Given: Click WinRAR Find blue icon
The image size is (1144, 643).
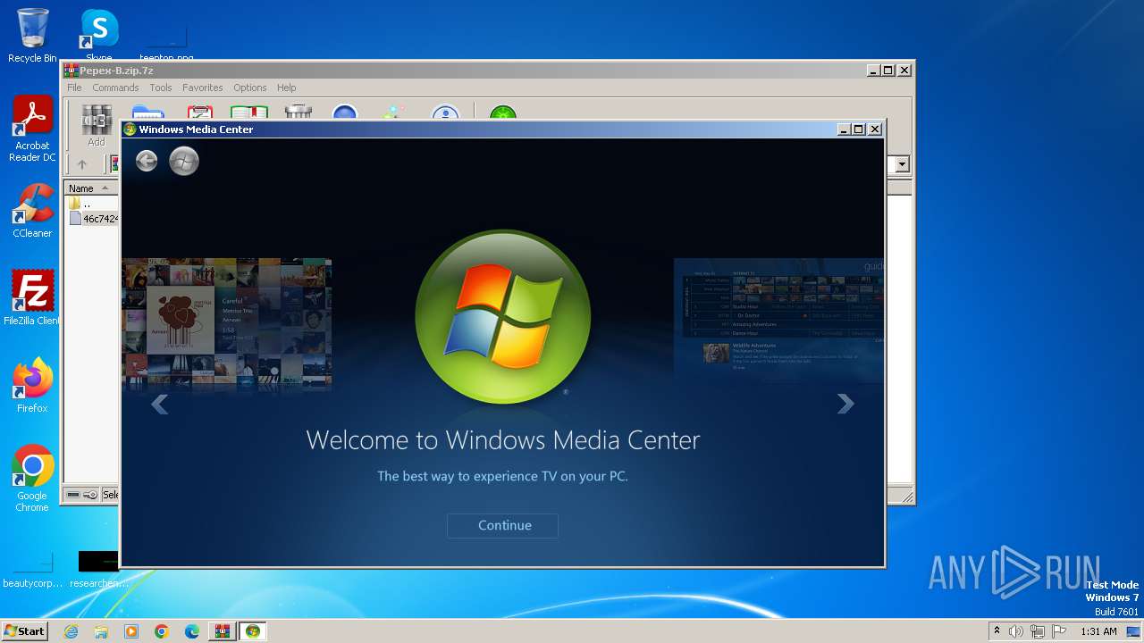Looking at the screenshot, I should [x=345, y=113].
